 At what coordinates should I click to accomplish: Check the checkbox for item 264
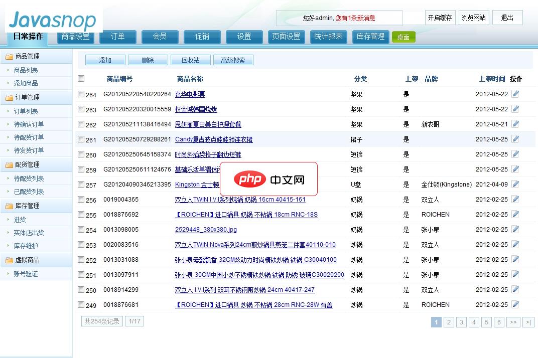[x=80, y=94]
